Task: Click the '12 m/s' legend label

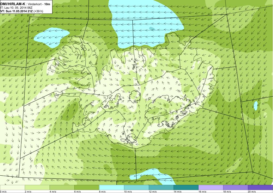Action: click(x=153, y=192)
